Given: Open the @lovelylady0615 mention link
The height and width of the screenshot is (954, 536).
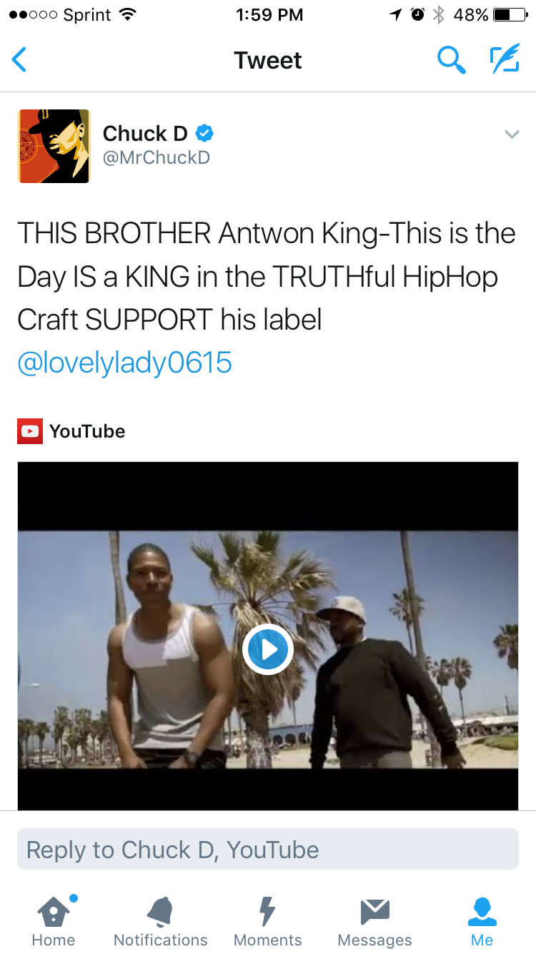Looking at the screenshot, I should [125, 363].
